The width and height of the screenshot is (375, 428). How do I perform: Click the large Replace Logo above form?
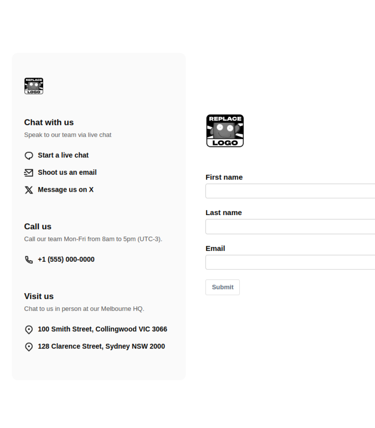click(225, 131)
